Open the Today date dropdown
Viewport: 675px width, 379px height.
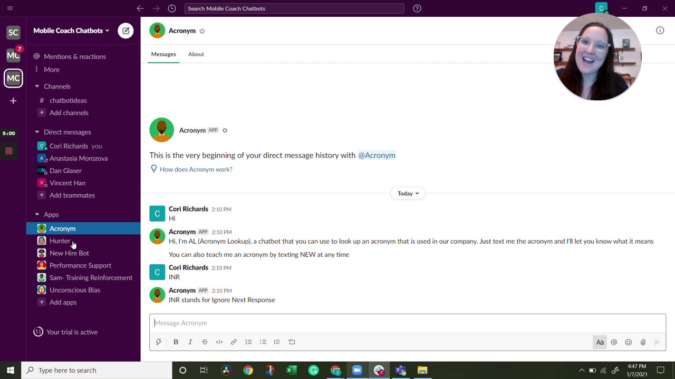tap(408, 193)
